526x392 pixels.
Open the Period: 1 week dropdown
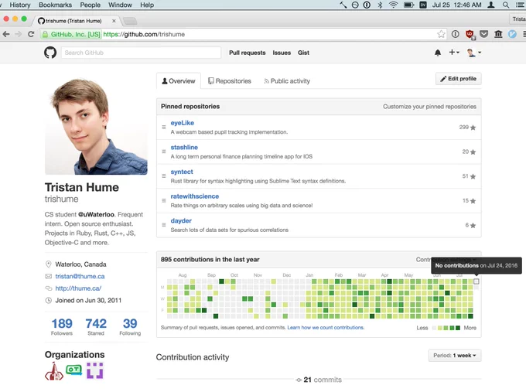click(x=455, y=356)
